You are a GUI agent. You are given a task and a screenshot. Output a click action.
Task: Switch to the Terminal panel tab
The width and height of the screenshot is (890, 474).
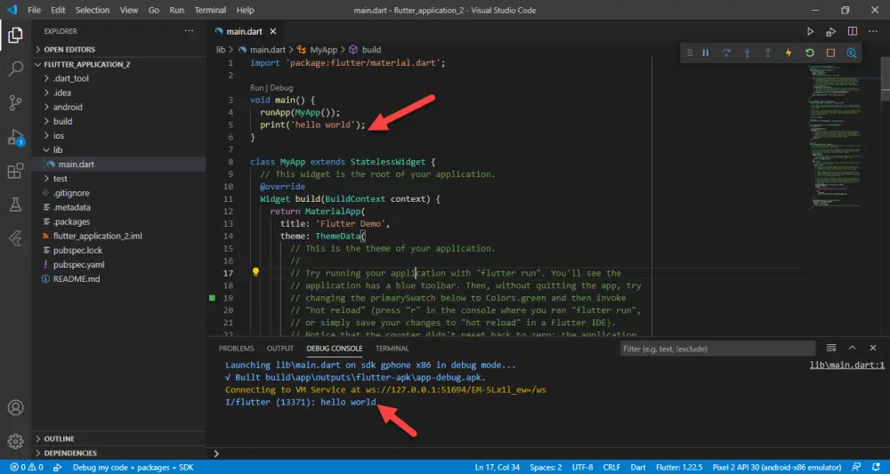pyautogui.click(x=392, y=348)
